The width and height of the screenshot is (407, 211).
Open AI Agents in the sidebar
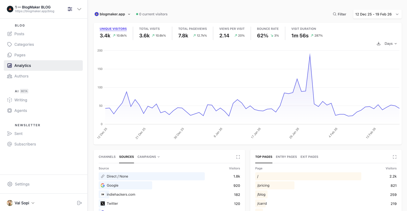click(20, 111)
